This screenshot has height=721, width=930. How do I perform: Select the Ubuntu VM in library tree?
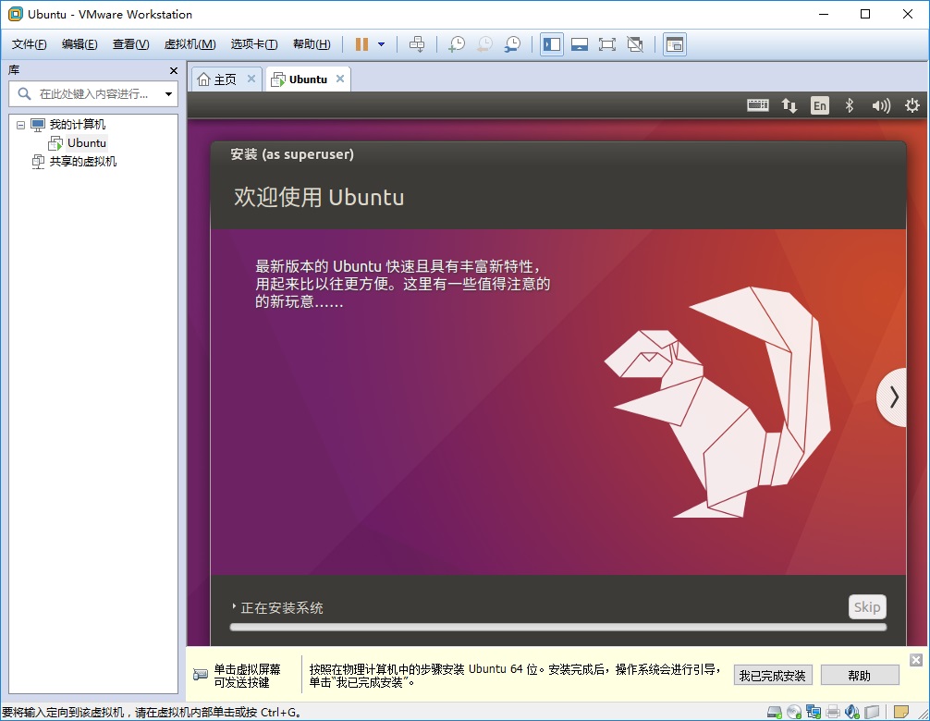pyautogui.click(x=86, y=143)
